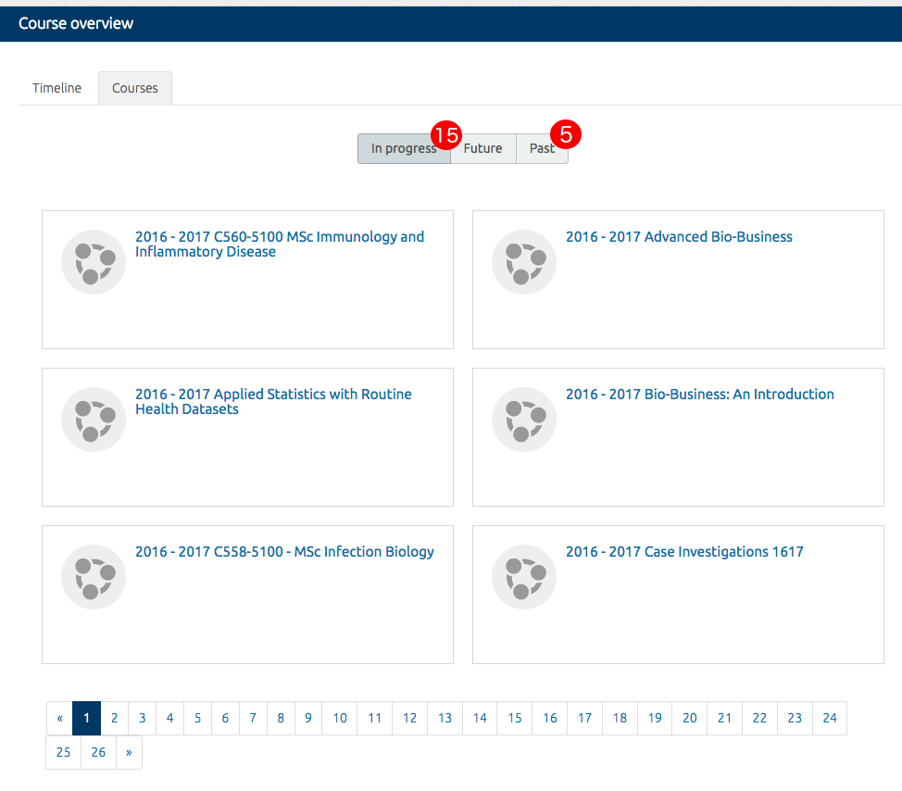Image resolution: width=902 pixels, height=791 pixels.
Task: Go to page 10 of courses
Action: point(340,718)
